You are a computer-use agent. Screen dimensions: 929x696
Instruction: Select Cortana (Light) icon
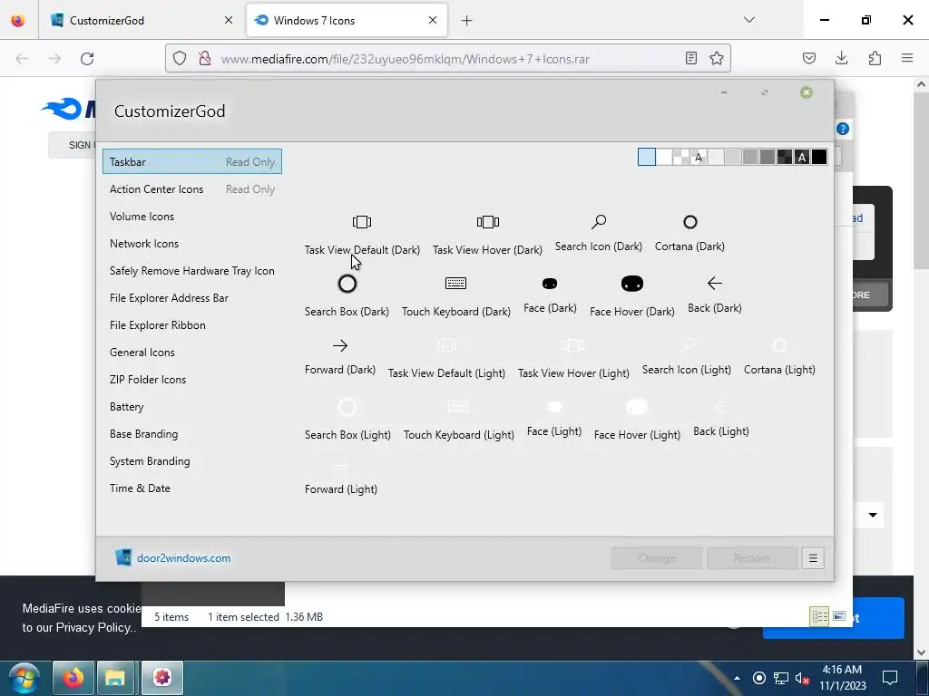(x=779, y=345)
